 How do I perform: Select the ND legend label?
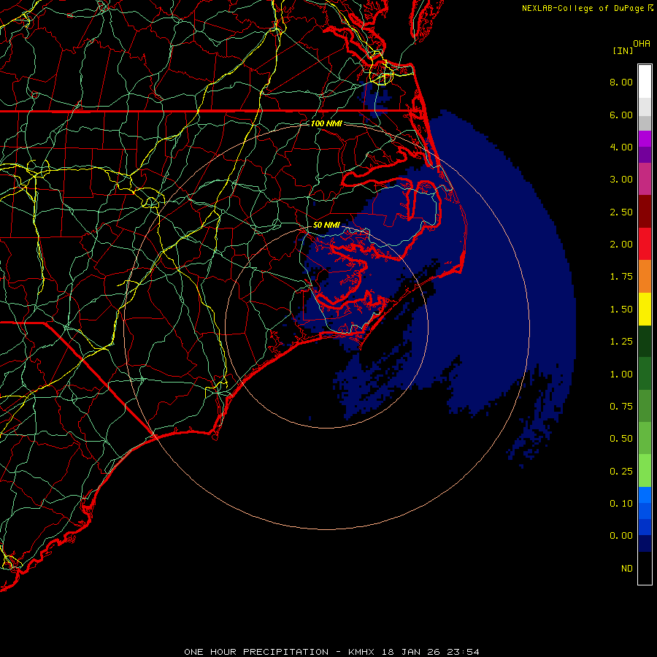627,569
